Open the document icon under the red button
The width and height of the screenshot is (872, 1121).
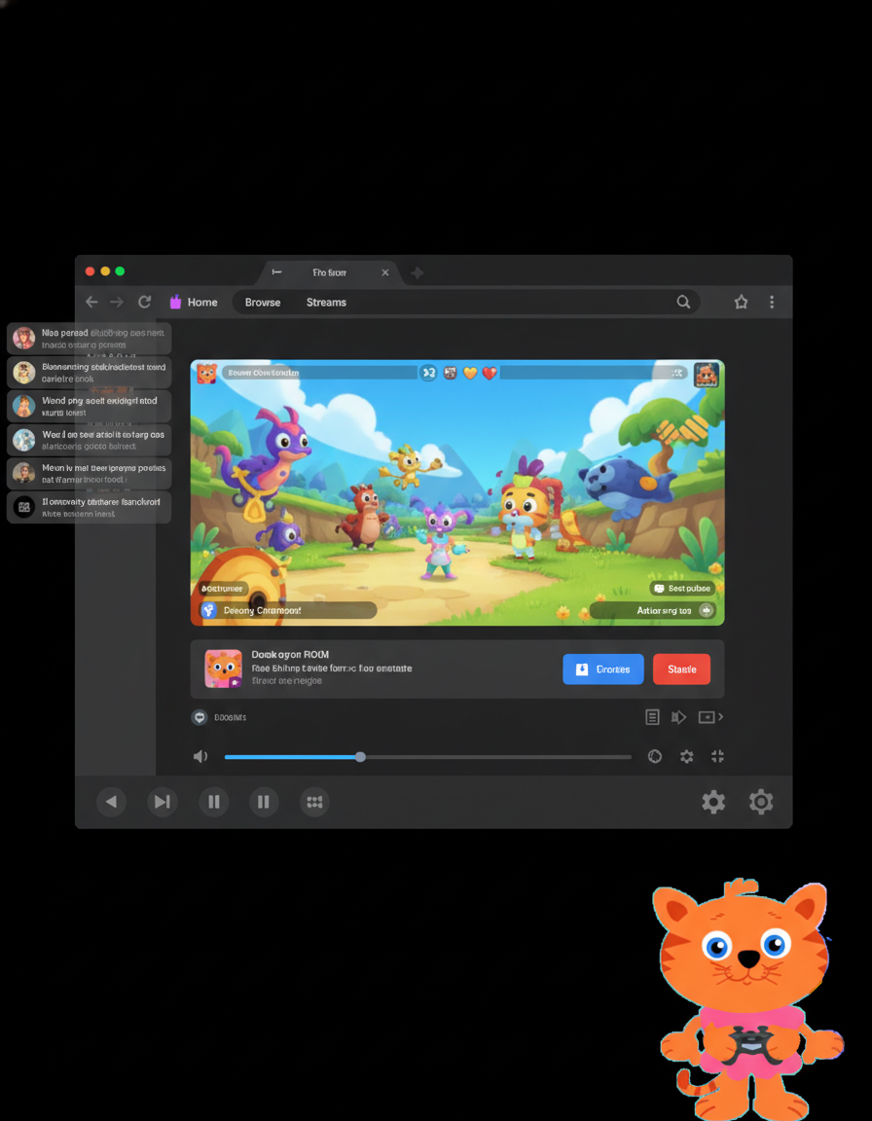[x=652, y=717]
